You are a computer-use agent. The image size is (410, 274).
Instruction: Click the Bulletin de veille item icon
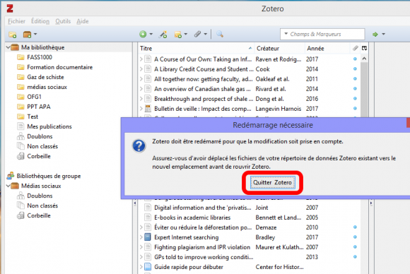(x=148, y=109)
